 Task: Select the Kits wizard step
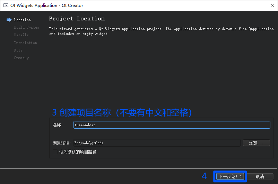tap(18, 50)
